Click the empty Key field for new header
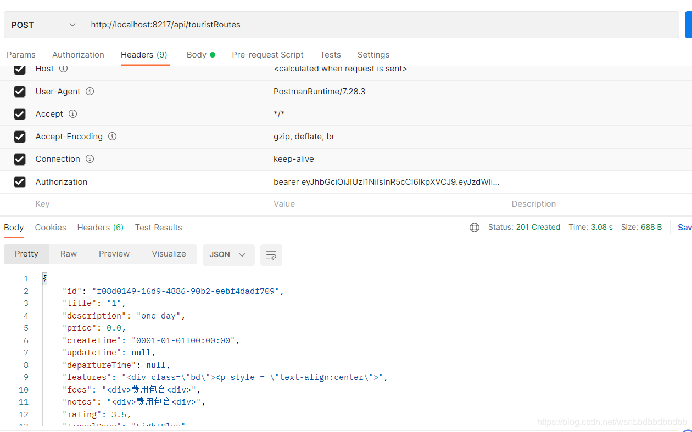Viewport: 692px width, 432px height. tap(148, 204)
